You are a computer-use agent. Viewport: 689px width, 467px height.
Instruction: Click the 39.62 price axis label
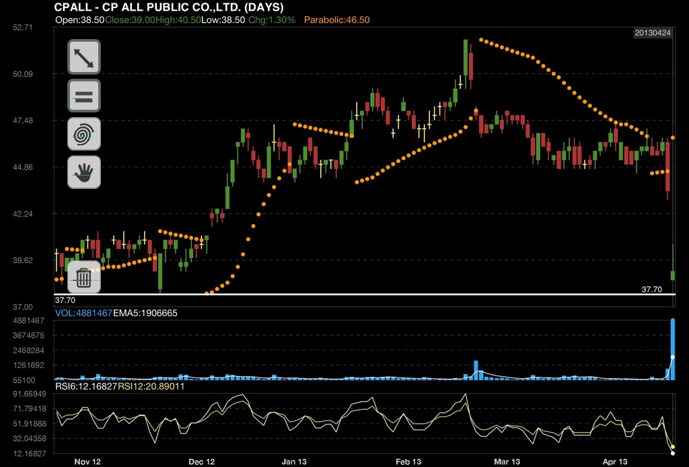pos(23,260)
